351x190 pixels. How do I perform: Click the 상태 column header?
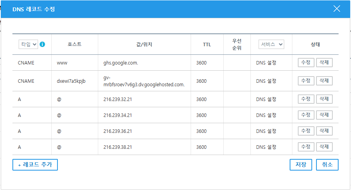click(x=315, y=44)
